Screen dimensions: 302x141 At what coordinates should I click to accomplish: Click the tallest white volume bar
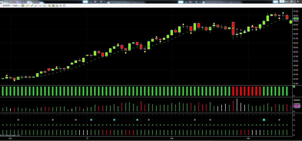(237, 105)
